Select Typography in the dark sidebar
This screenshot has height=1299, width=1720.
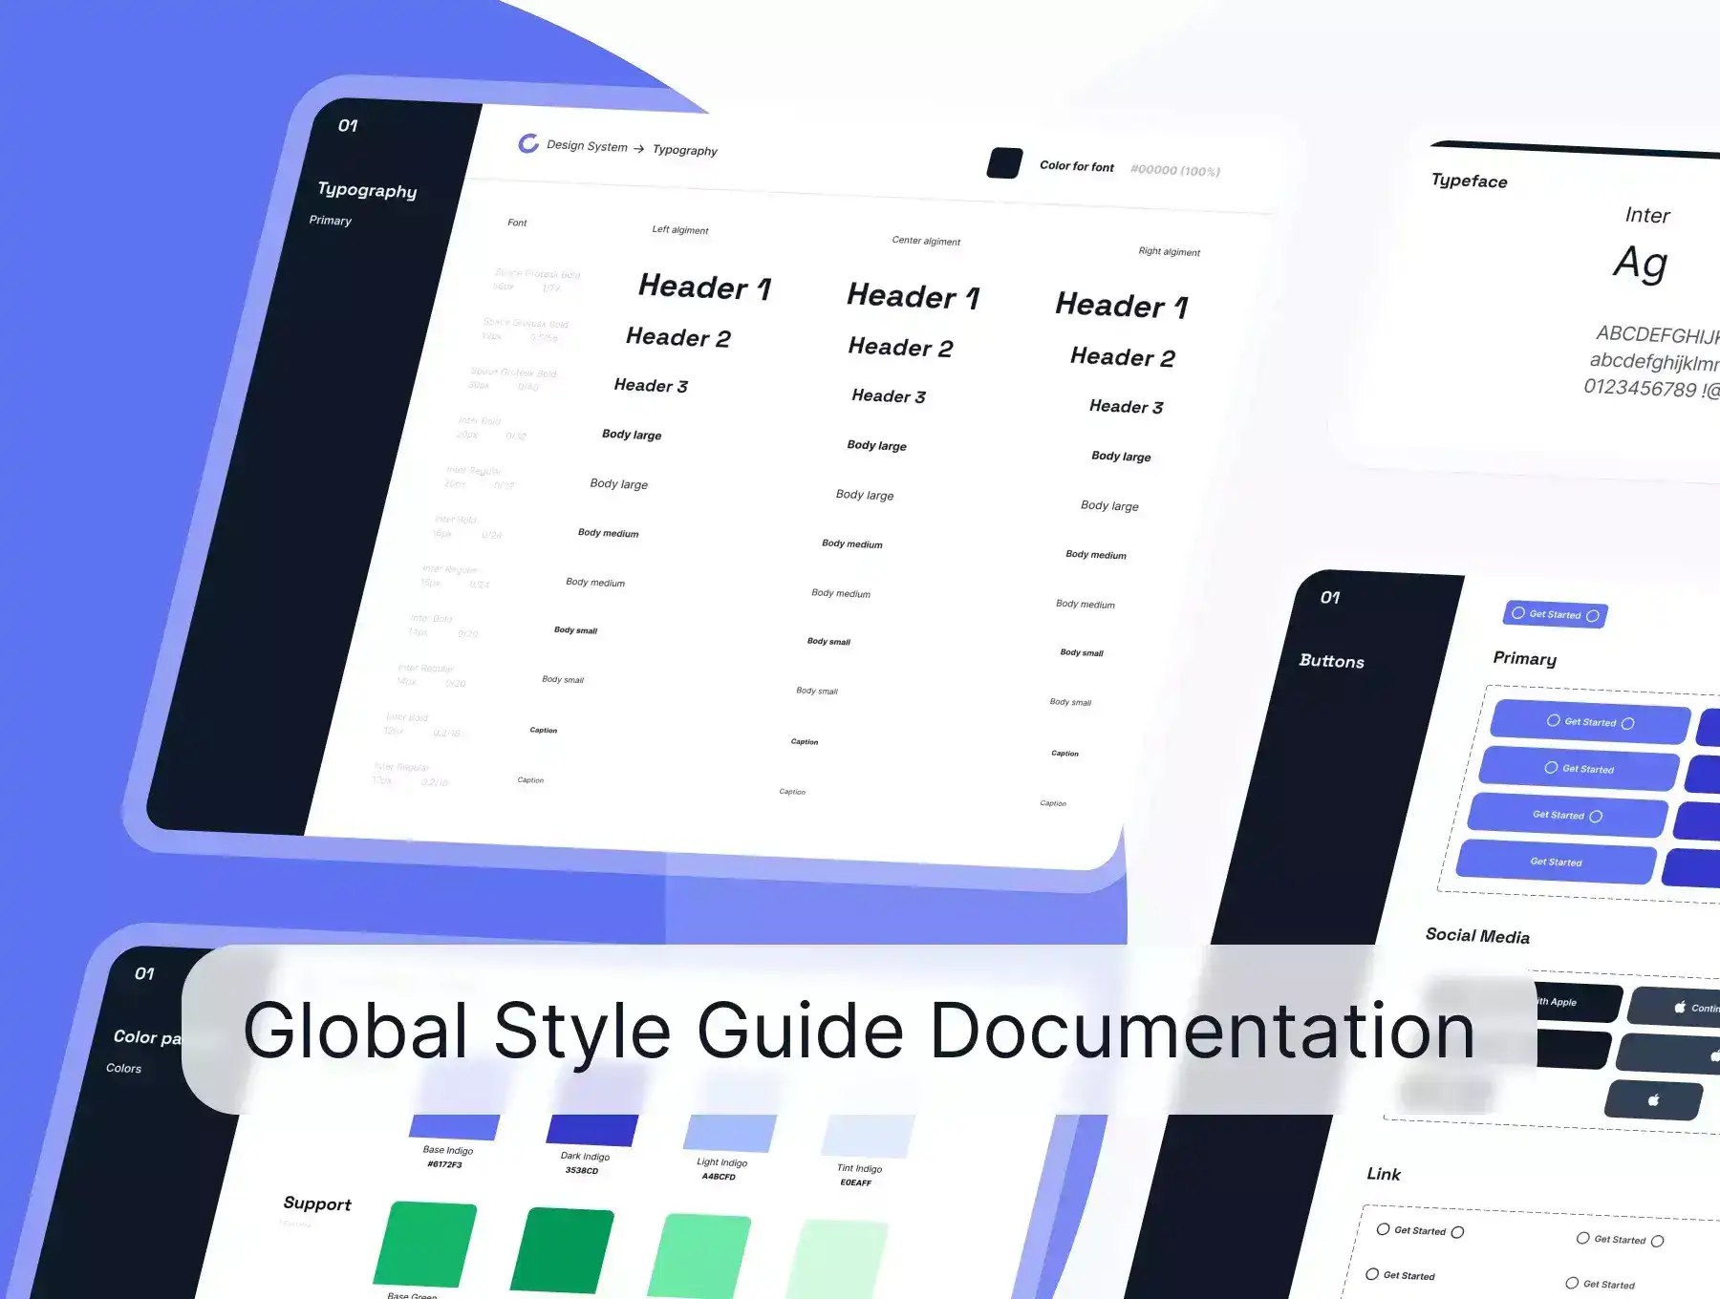tap(367, 190)
